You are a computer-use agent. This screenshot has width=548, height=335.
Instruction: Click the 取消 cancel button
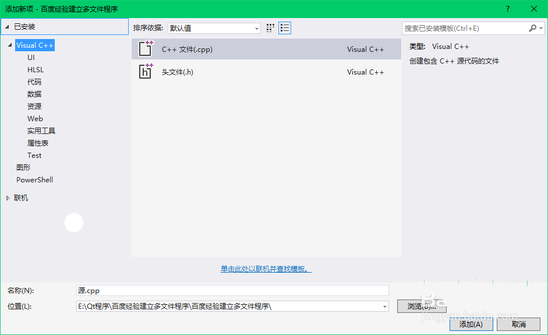[x=519, y=325]
